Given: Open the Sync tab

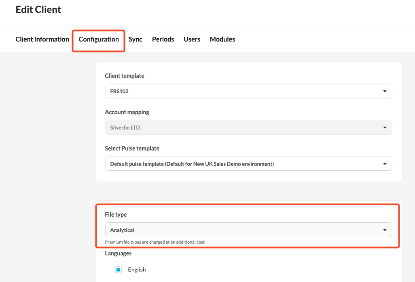Looking at the screenshot, I should pyautogui.click(x=135, y=39).
